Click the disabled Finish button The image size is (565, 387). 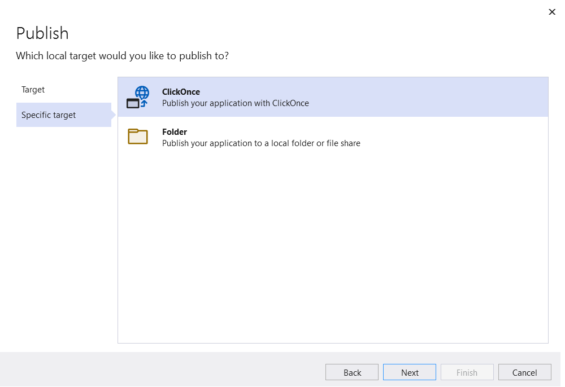(467, 372)
